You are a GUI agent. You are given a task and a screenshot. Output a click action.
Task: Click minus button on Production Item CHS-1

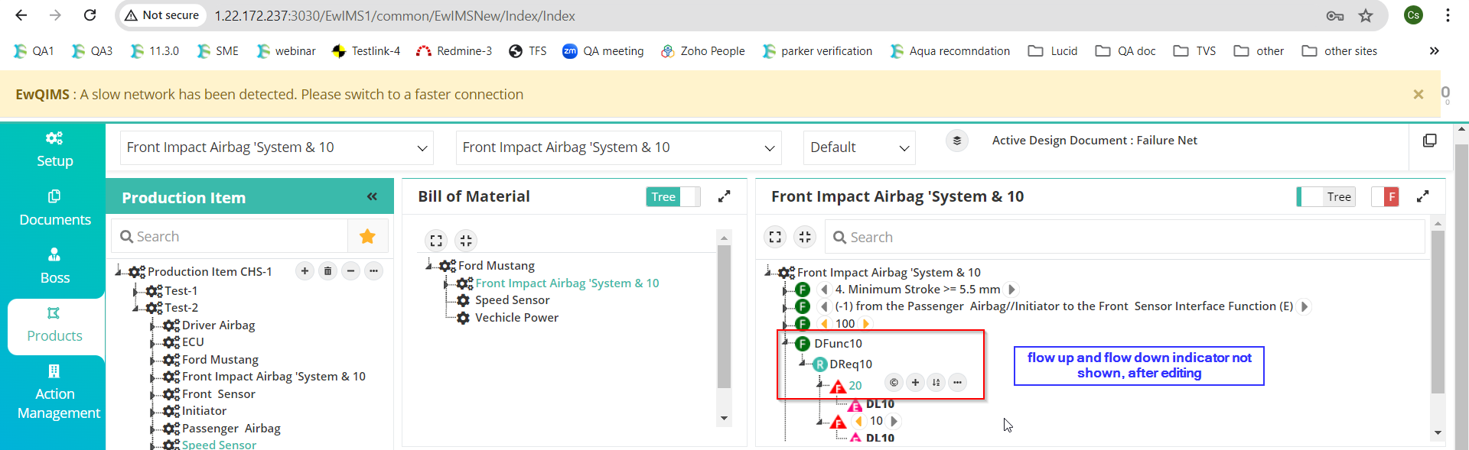350,271
